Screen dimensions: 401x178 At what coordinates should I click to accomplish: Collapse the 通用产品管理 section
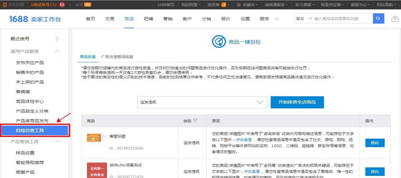(57, 52)
